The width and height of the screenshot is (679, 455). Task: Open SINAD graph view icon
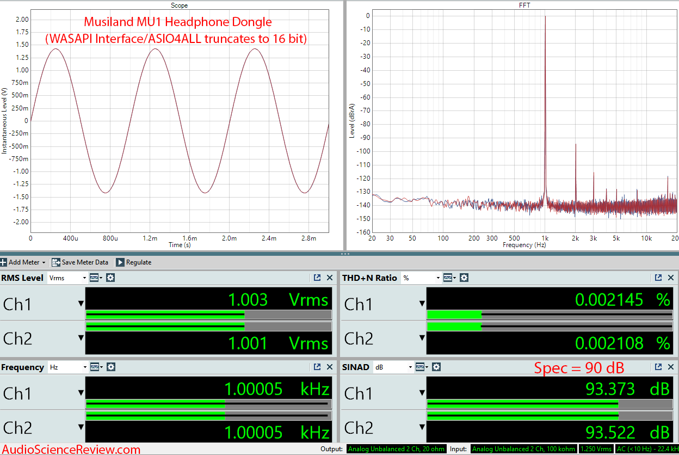click(x=422, y=367)
